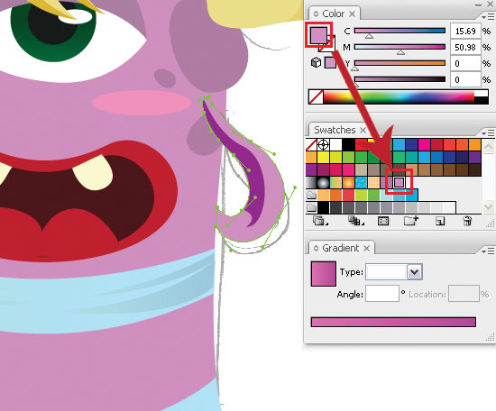Image resolution: width=496 pixels, height=411 pixels.
Task: Click the Swatch Libraries menu icon
Action: click(319, 220)
